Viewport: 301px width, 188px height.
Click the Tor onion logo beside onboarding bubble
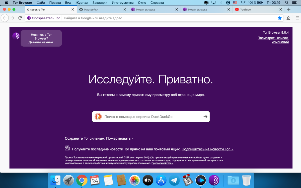[16, 36]
